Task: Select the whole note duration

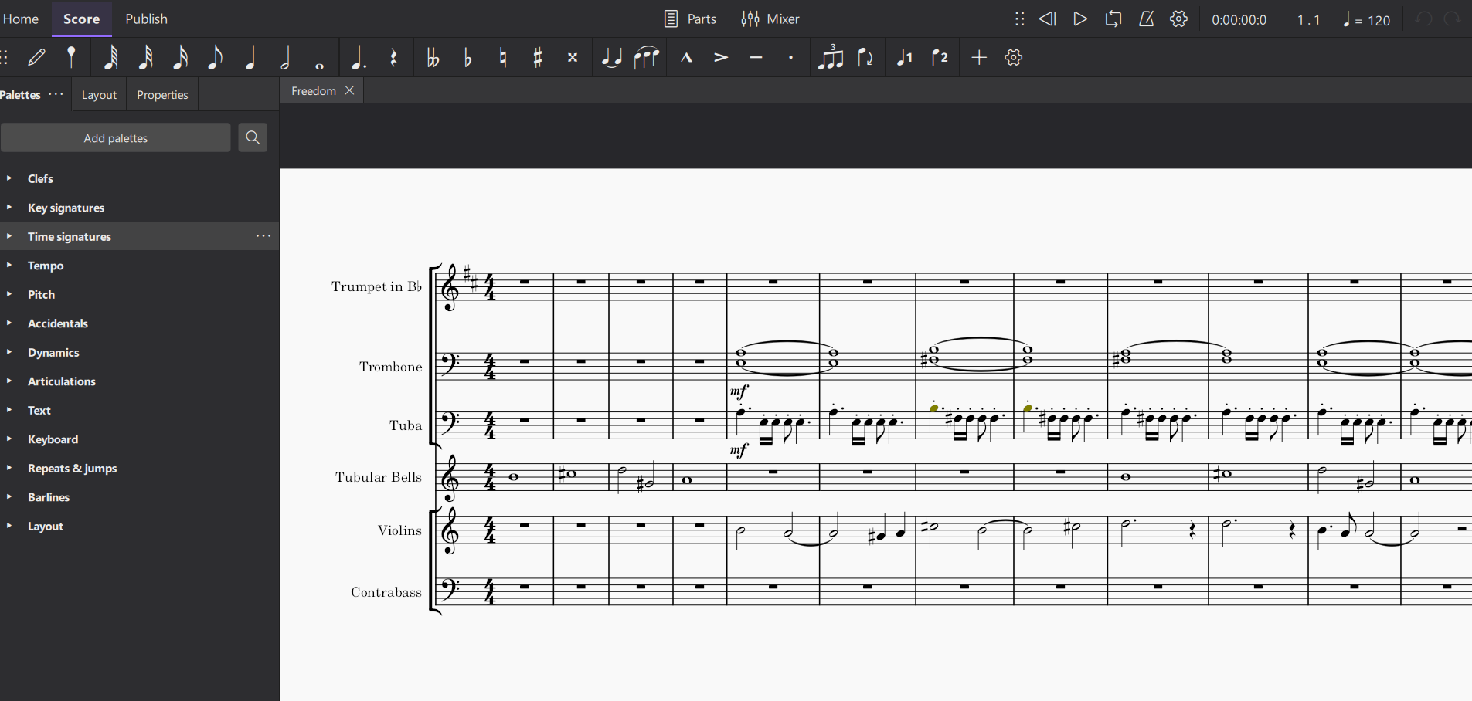Action: (320, 66)
